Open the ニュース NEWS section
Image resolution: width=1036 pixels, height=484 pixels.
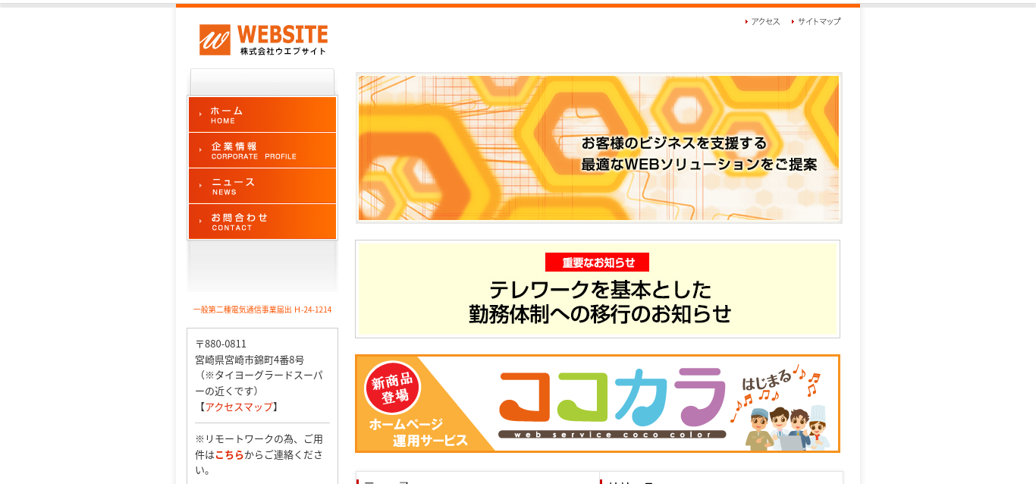tap(262, 185)
